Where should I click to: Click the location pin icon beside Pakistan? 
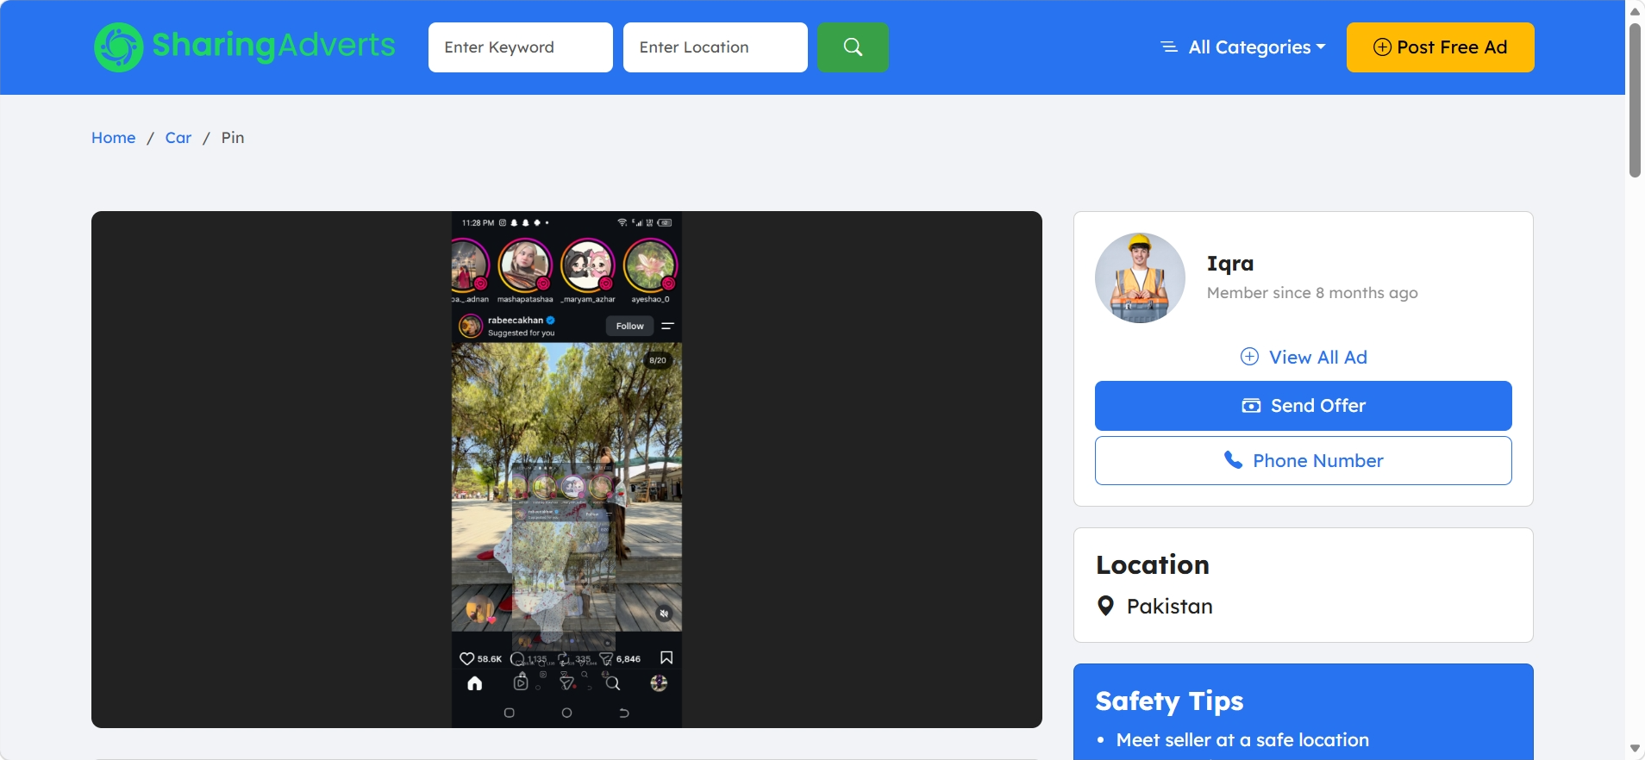tap(1105, 606)
